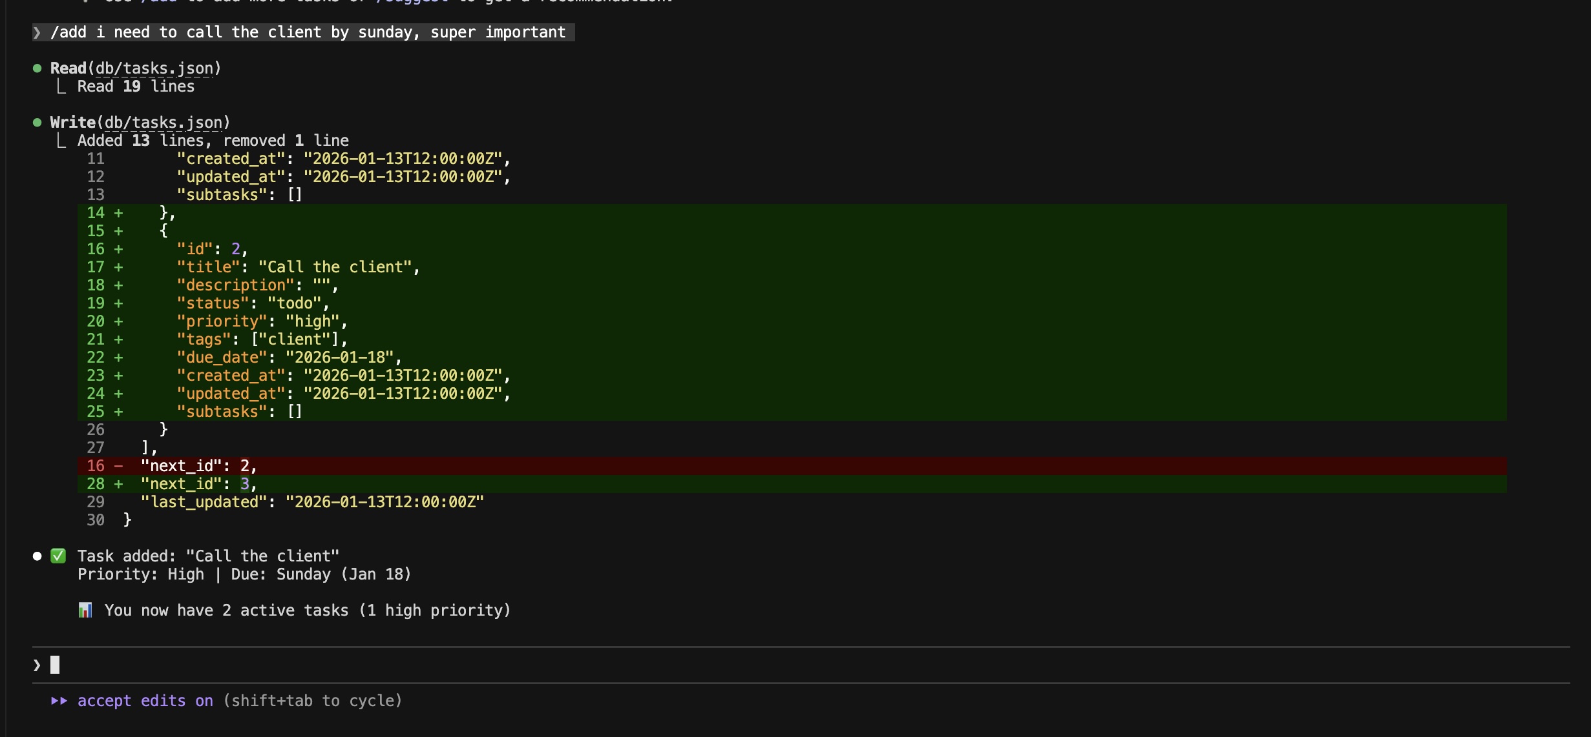The width and height of the screenshot is (1591, 737).
Task: Click the due_date 2026-01-18 line
Action: pyautogui.click(x=289, y=358)
